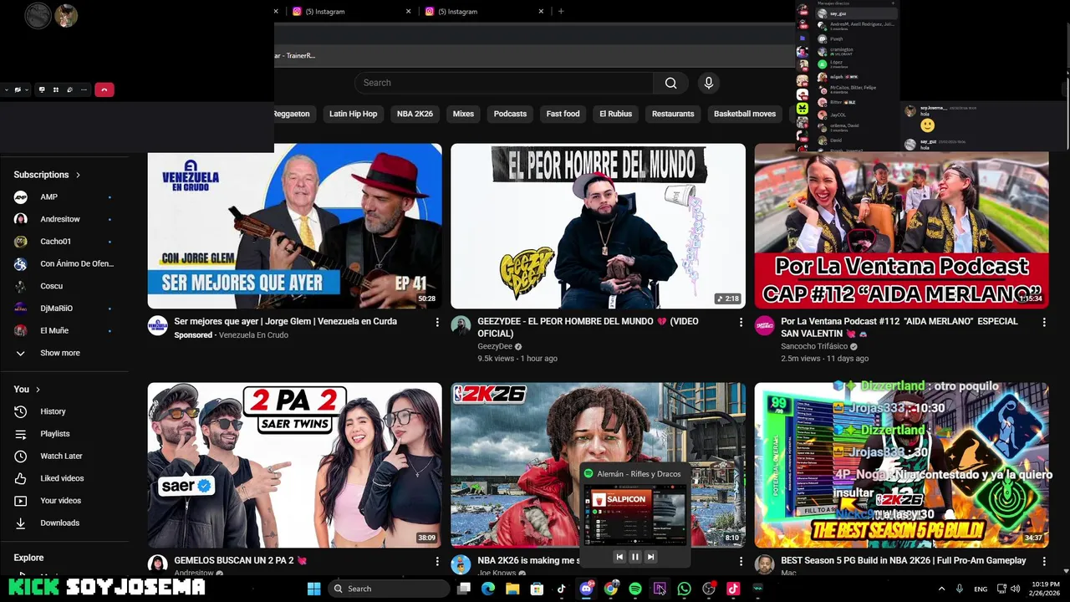Activate YouTube voice search microphone

point(709,83)
